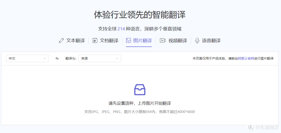Click the pencil icon for text translation
This screenshot has height=133, width=281.
pos(61,40)
